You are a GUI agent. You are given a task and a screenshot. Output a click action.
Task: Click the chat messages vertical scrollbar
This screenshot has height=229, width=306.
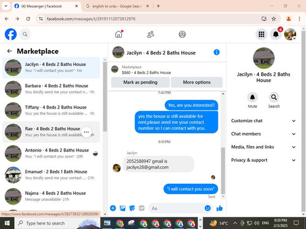(223, 171)
